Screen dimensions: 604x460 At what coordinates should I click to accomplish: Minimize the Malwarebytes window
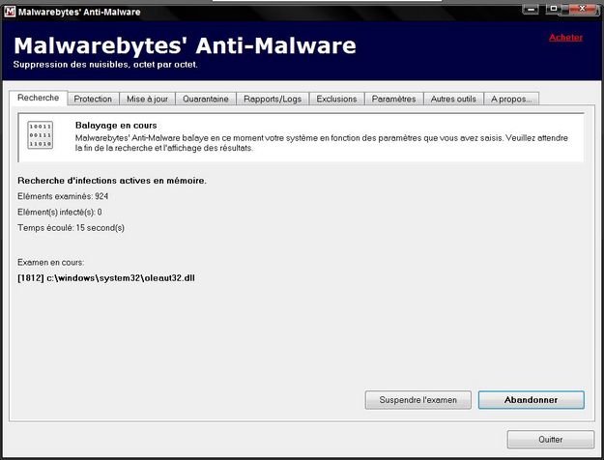(531, 9)
